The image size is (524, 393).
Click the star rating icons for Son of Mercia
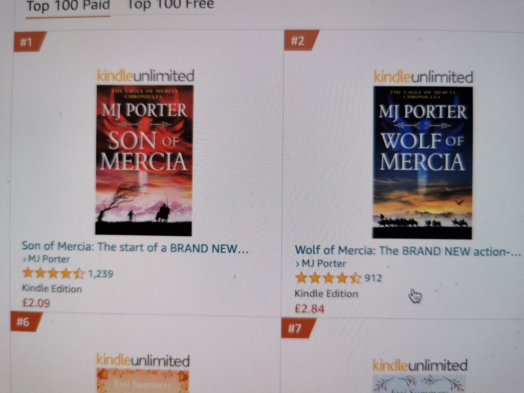53,273
